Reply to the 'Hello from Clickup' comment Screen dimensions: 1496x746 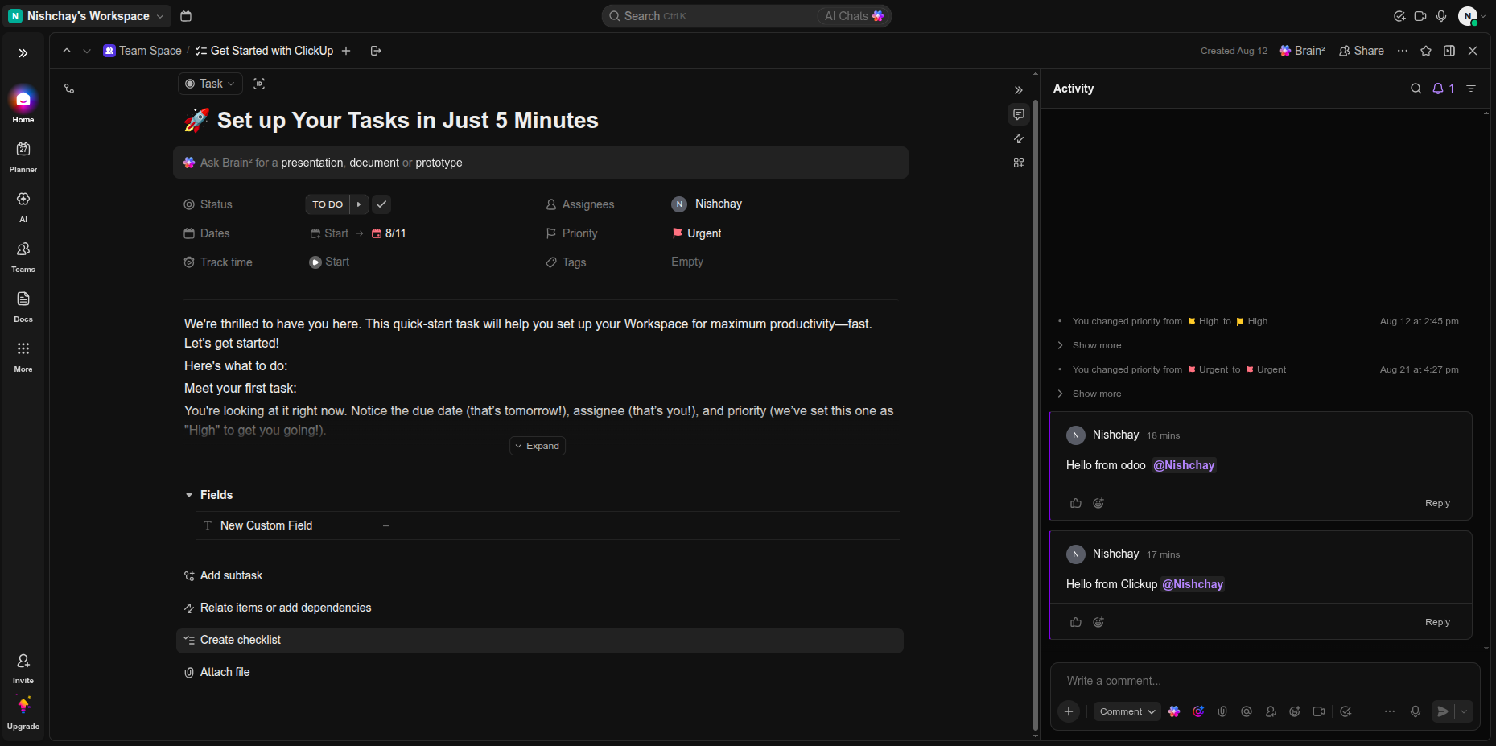pyautogui.click(x=1437, y=622)
